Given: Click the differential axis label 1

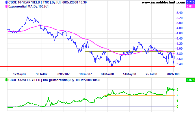Looking at the screenshot, I should click(x=177, y=101).
